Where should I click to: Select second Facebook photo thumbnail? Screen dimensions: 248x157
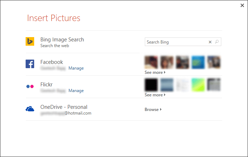(x=167, y=62)
